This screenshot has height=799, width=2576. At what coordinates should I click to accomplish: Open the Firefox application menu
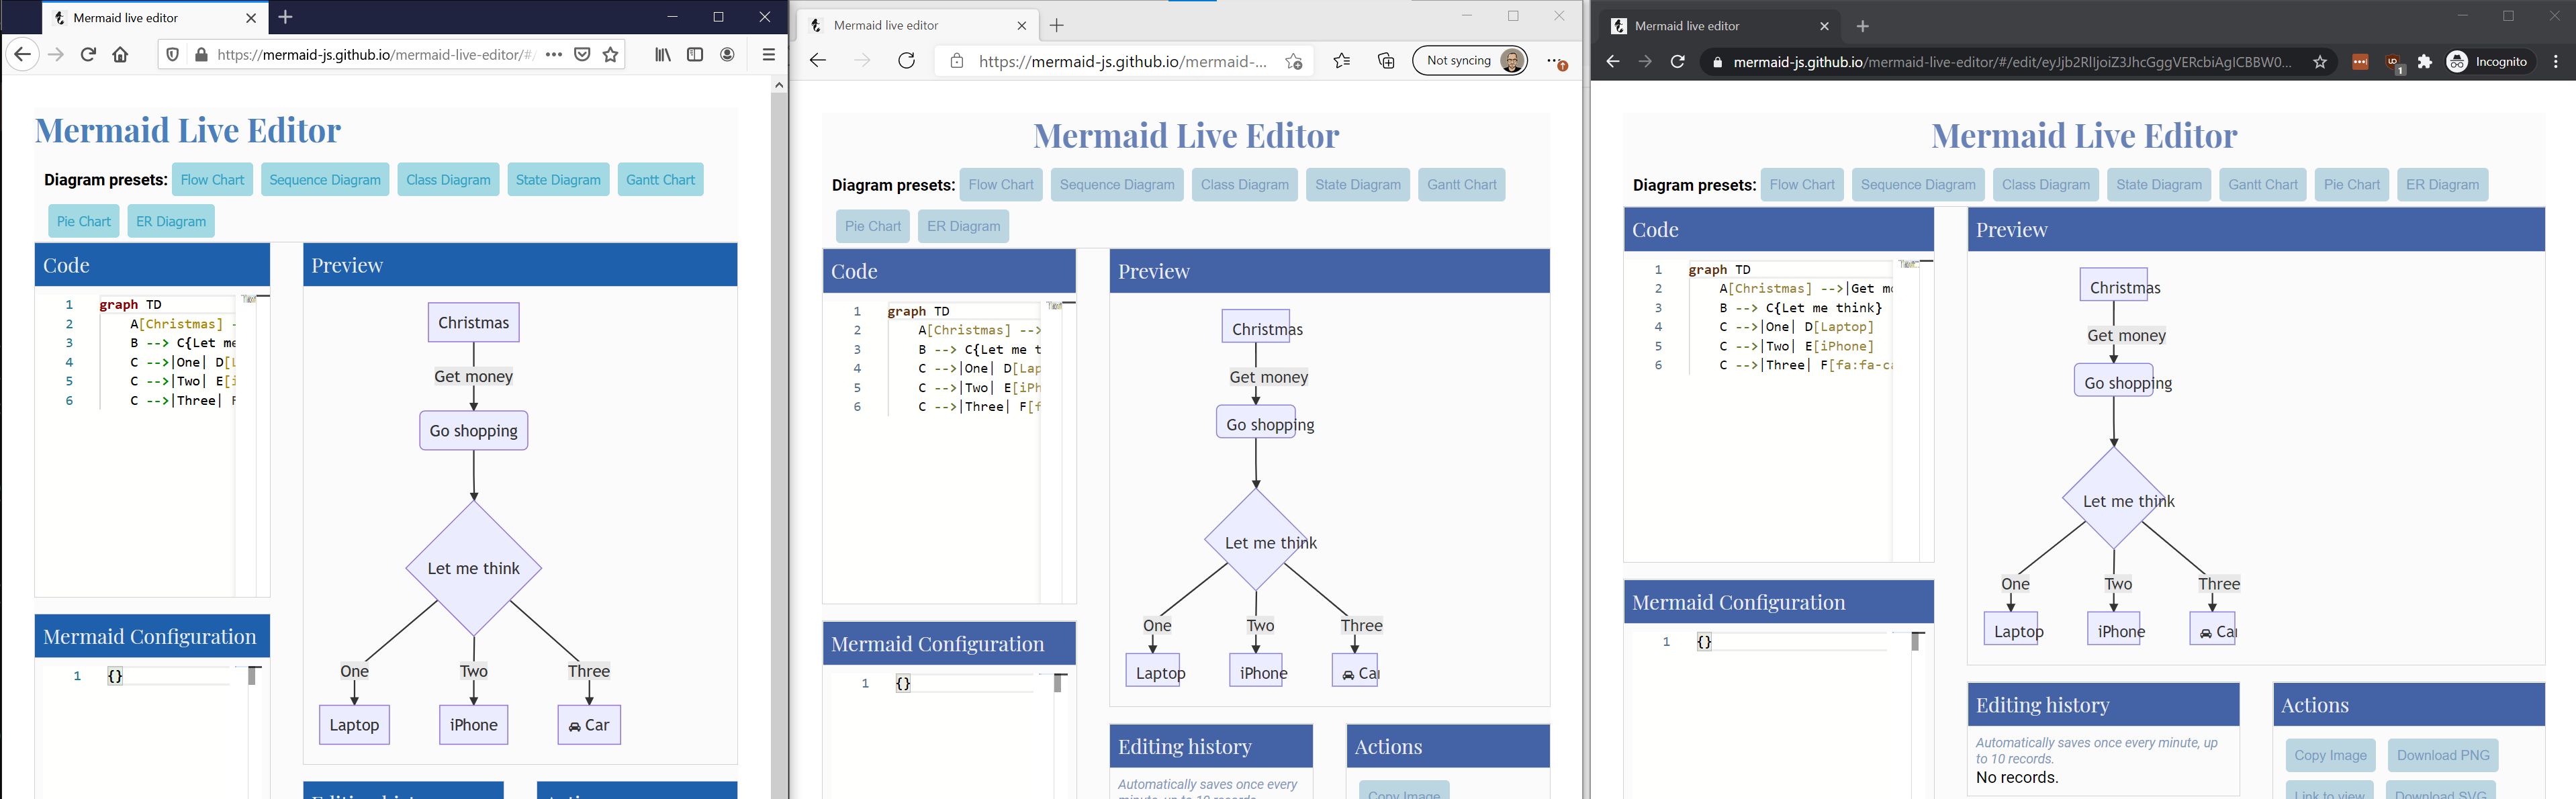[768, 55]
